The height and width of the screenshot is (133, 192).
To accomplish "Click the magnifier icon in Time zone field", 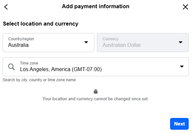I will (x=11, y=67).
